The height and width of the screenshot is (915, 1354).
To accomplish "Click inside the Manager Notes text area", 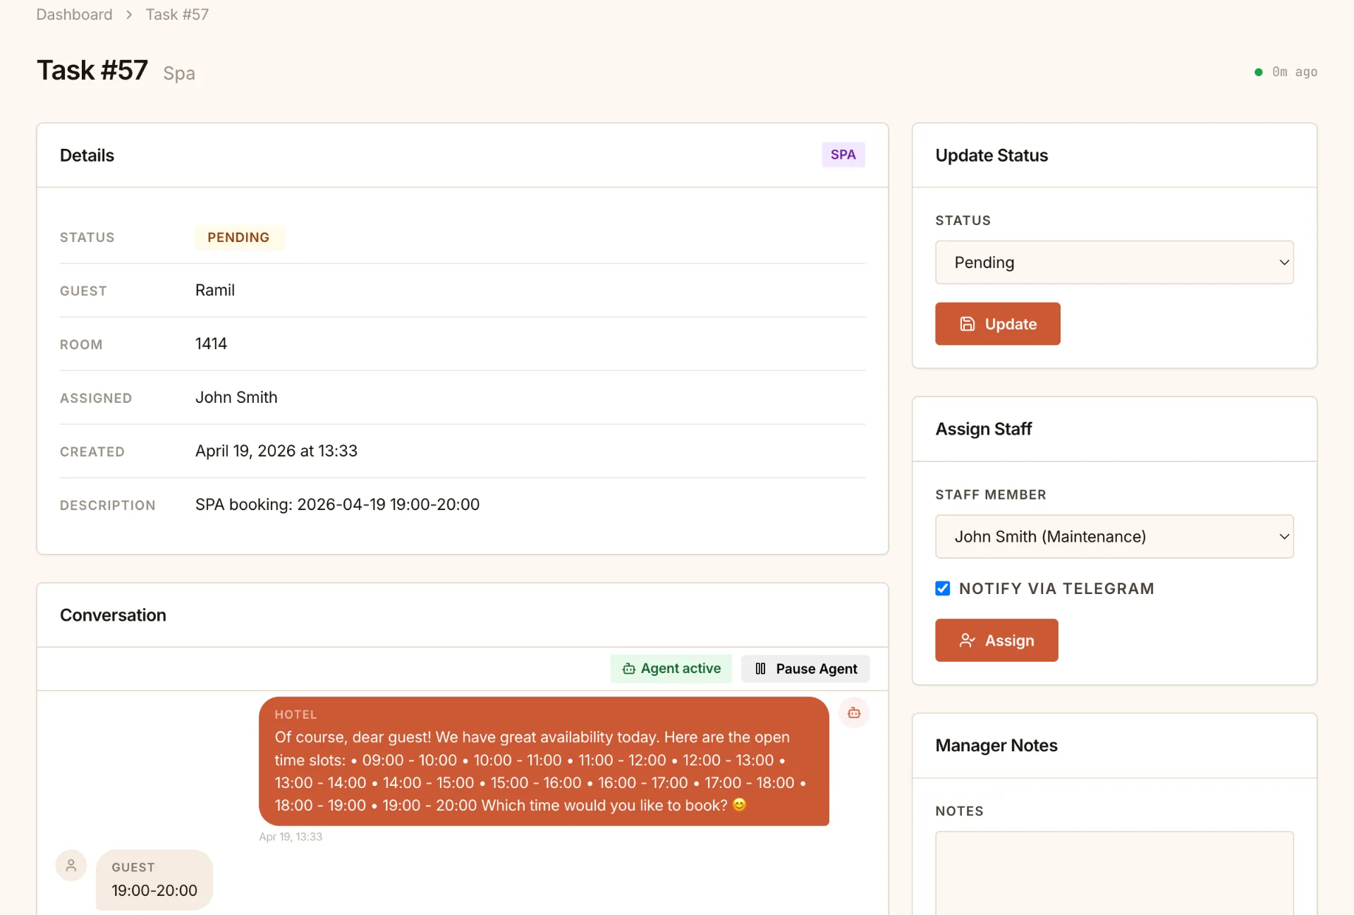I will 1114,875.
